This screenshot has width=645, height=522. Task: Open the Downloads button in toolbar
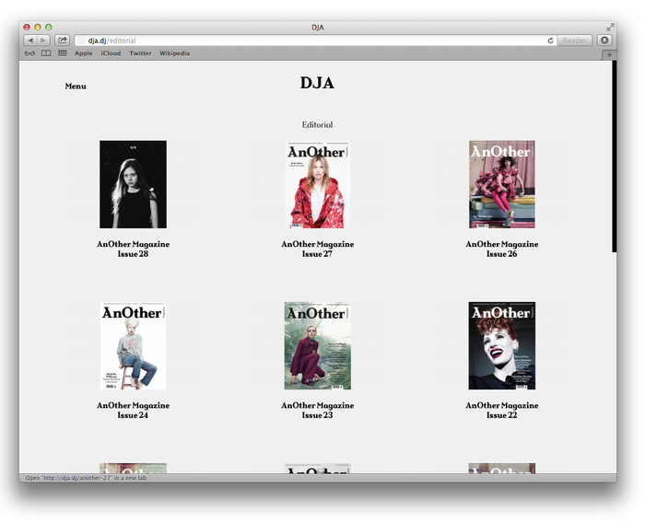click(604, 41)
